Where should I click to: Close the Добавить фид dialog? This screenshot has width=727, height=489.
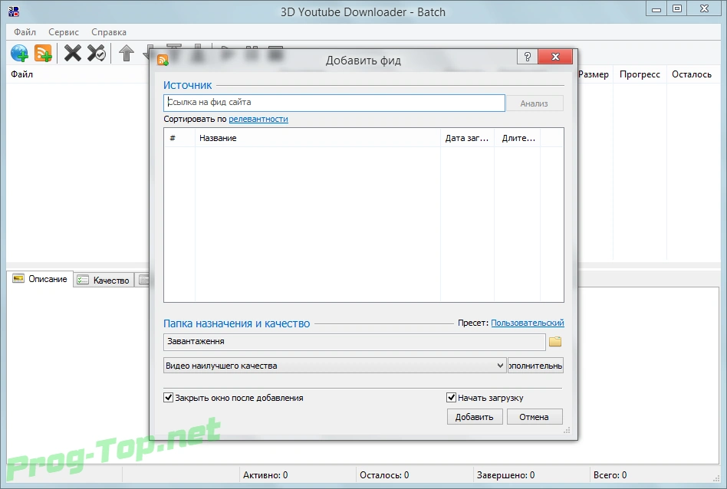click(x=555, y=57)
